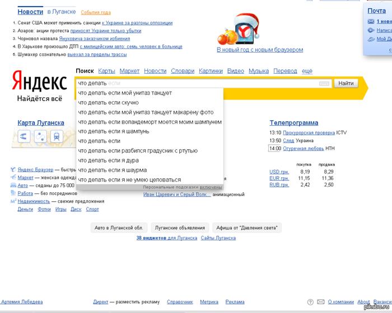Click the Маркет service icon
This screenshot has width=392, height=313.
click(x=13, y=178)
